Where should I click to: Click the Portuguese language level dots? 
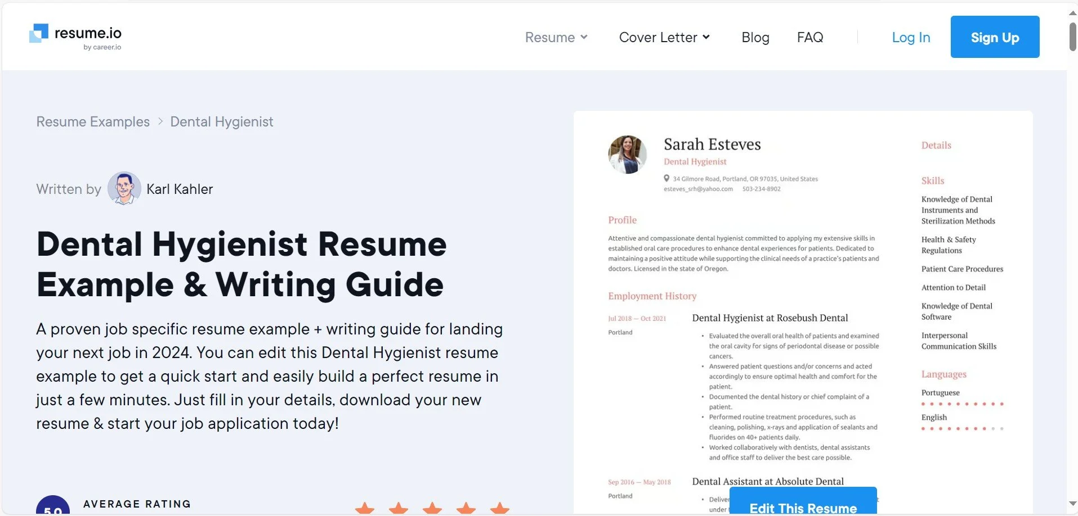tap(962, 404)
